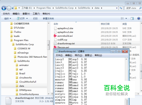The width and height of the screenshot is (142, 105).
Task: Open the address bar history dropdown
Action: point(117,8)
